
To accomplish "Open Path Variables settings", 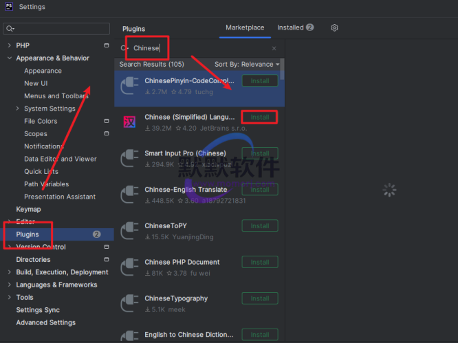I will [47, 184].
